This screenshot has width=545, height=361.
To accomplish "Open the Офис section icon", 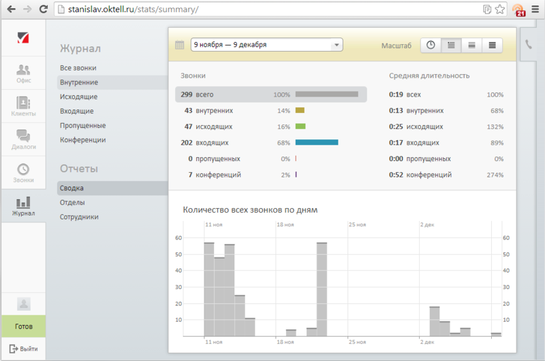I will [23, 70].
